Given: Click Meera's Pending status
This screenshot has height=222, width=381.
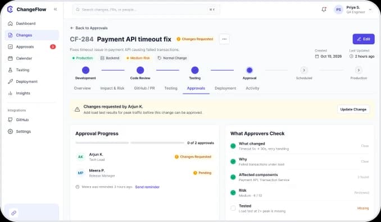Looking at the screenshot, I should [202, 173].
